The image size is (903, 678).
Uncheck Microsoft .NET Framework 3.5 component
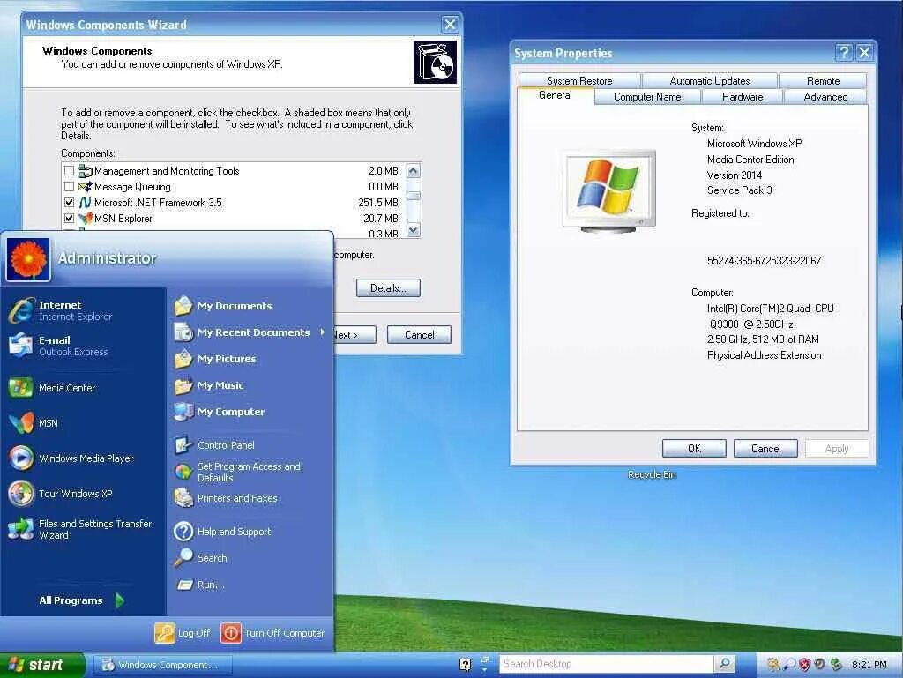coord(69,202)
